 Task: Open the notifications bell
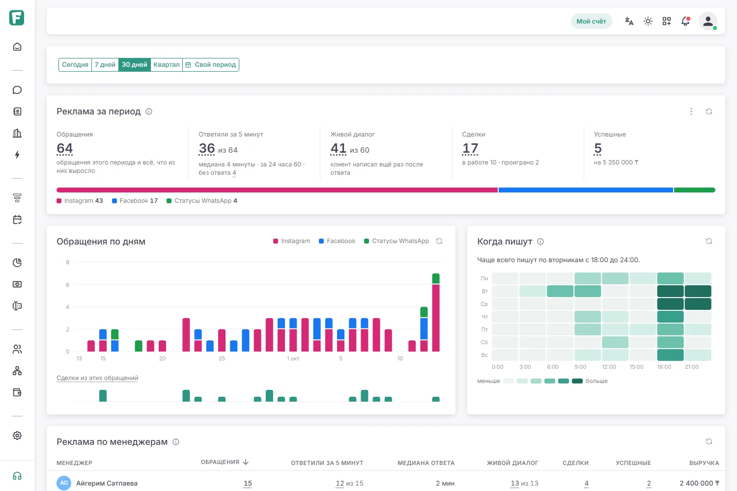click(685, 21)
